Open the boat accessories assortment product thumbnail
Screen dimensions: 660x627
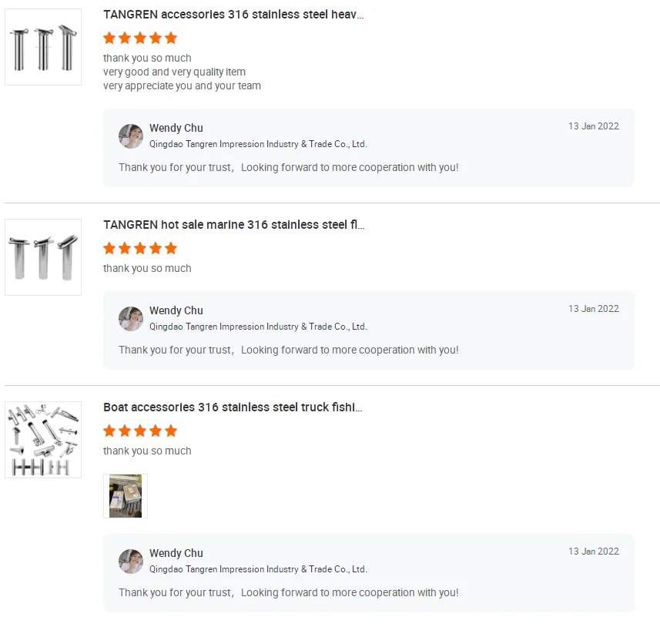[x=43, y=440]
